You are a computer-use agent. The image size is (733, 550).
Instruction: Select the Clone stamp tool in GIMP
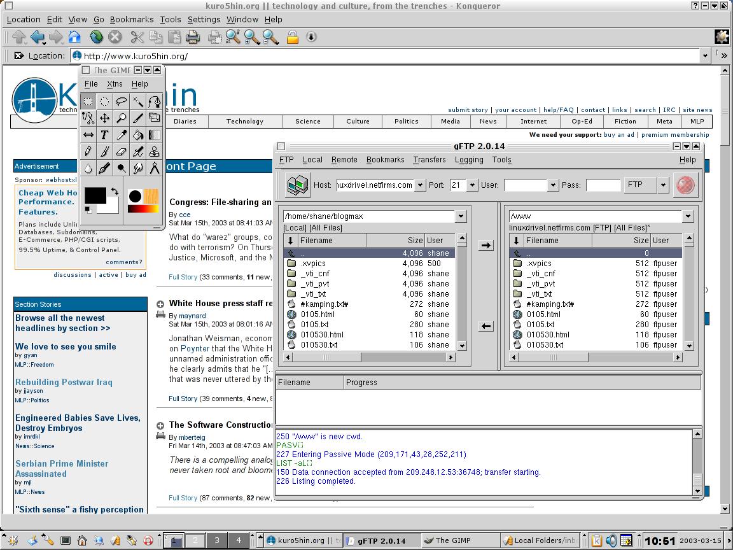click(154, 151)
